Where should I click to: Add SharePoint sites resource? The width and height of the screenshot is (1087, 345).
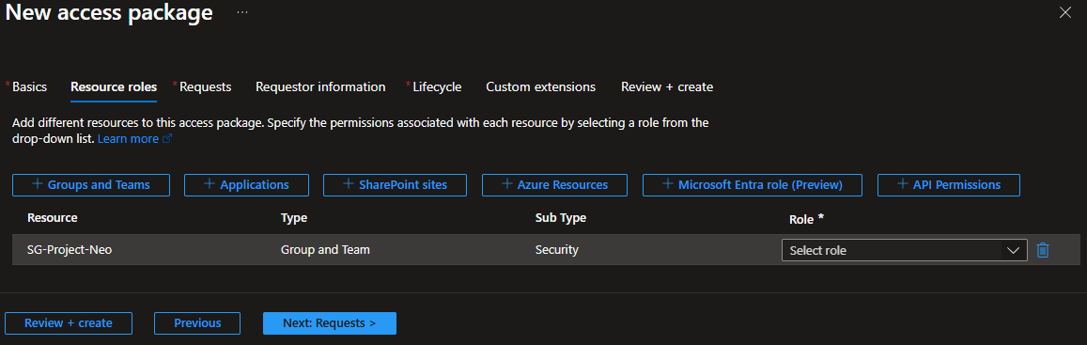(x=395, y=184)
